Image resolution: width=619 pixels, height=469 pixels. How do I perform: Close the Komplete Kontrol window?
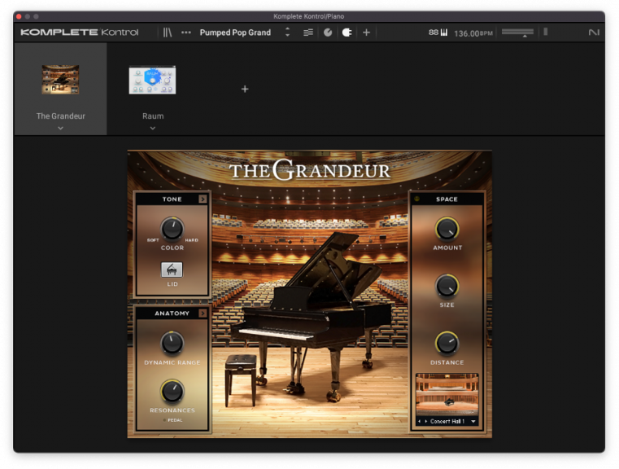[19, 16]
